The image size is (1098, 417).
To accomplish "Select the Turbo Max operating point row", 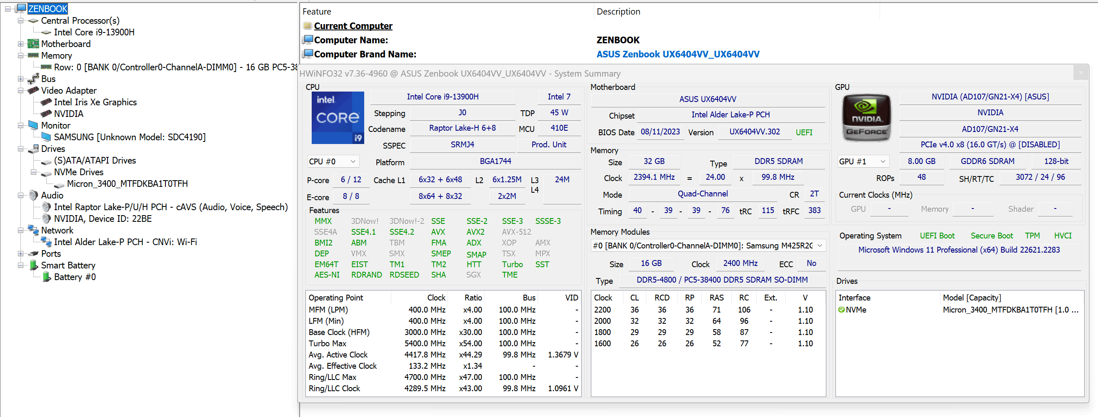I will 443,343.
